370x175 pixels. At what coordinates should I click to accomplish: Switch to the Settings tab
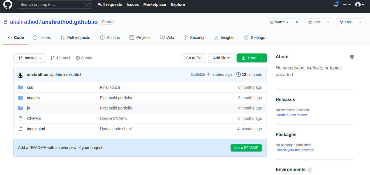pos(255,38)
